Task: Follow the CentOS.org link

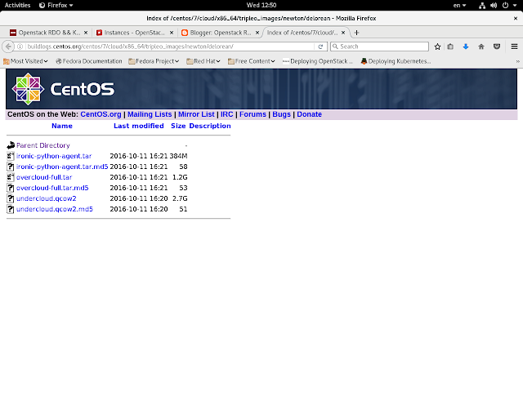Action: click(101, 114)
